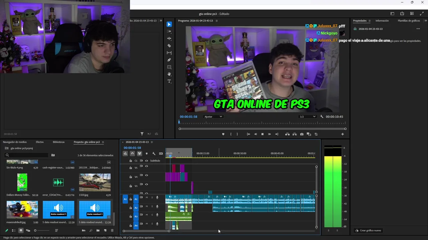Open Propiedades panel menu
Screen dimensions: 428x240
coord(369,21)
